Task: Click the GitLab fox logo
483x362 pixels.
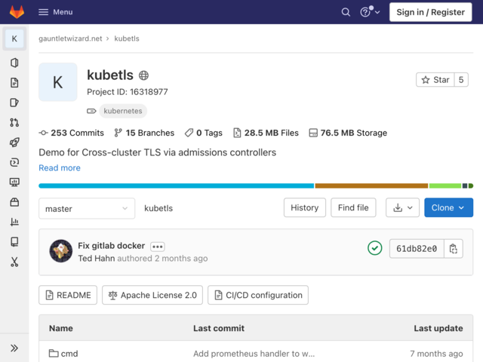Action: pos(17,12)
